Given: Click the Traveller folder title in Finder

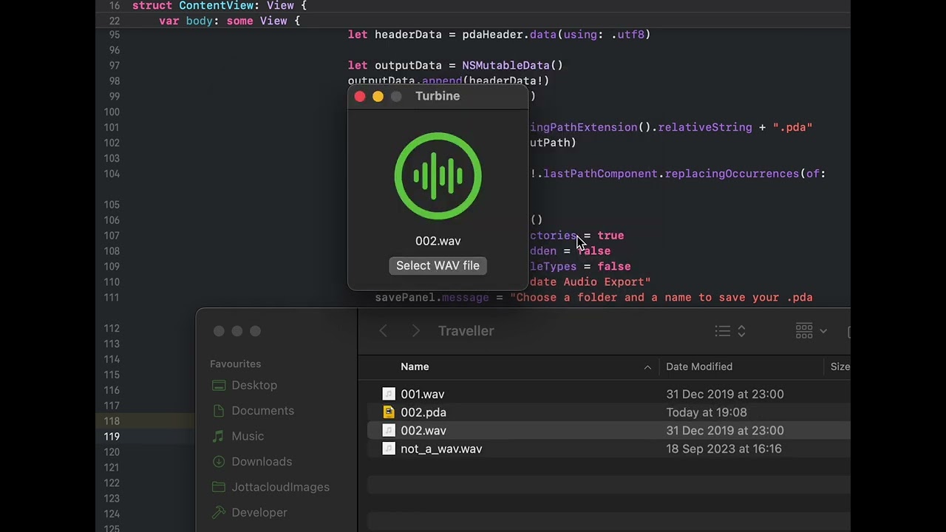Looking at the screenshot, I should point(466,331).
